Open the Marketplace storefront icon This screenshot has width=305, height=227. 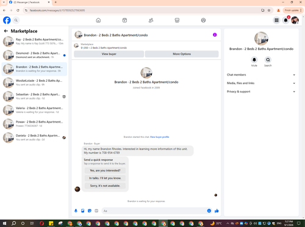click(x=177, y=20)
